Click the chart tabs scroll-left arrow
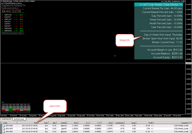Image resolution: width=192 pixels, height=134 pixels. (187, 119)
